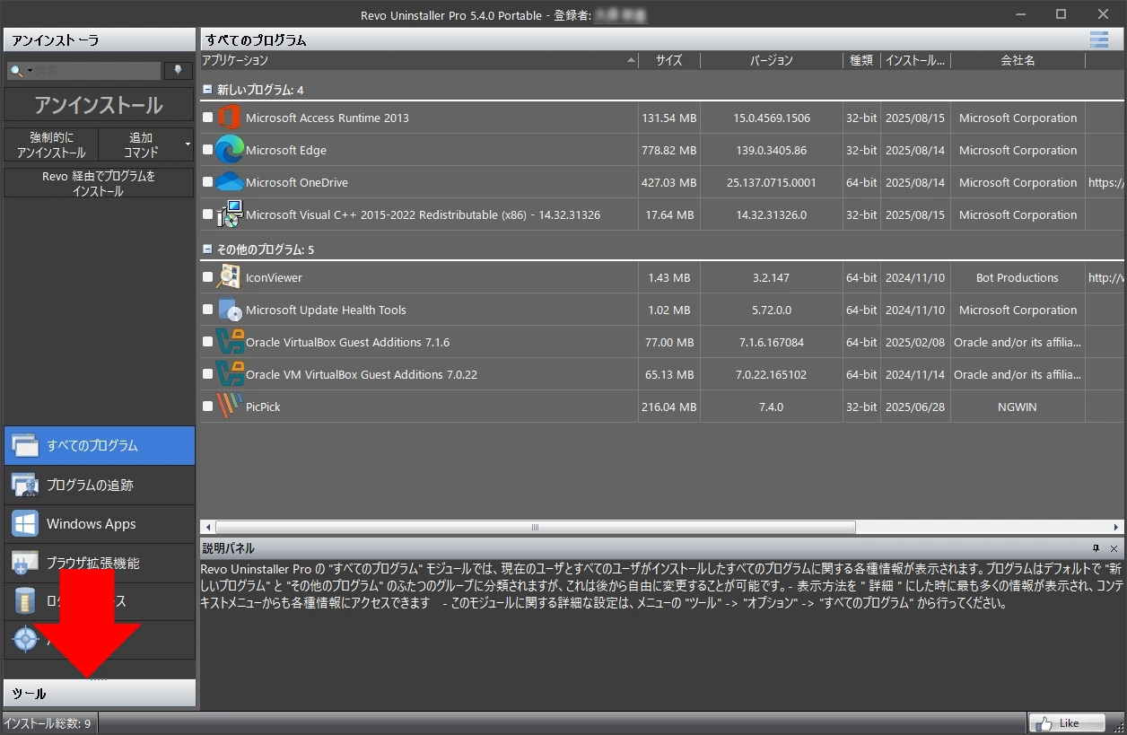The image size is (1127, 735).
Task: Click the 2025/06/28 install date cell
Action: tap(915, 407)
